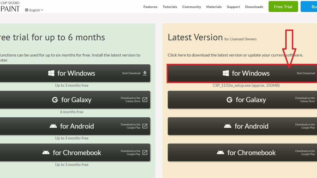Click Android icon on latest version Chromebook button

[x=221, y=152]
